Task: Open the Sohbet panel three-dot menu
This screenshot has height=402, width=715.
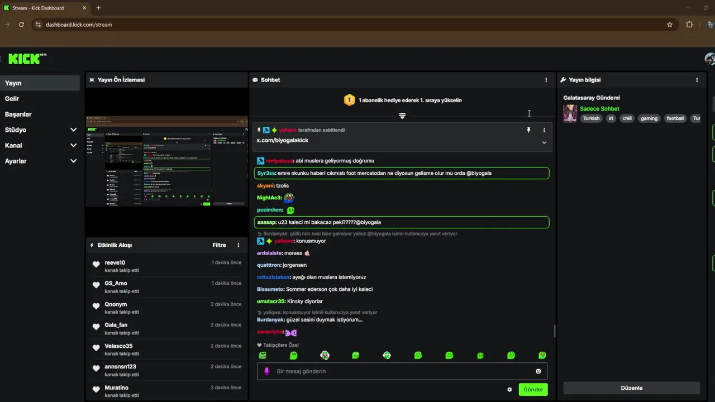Action: [546, 80]
